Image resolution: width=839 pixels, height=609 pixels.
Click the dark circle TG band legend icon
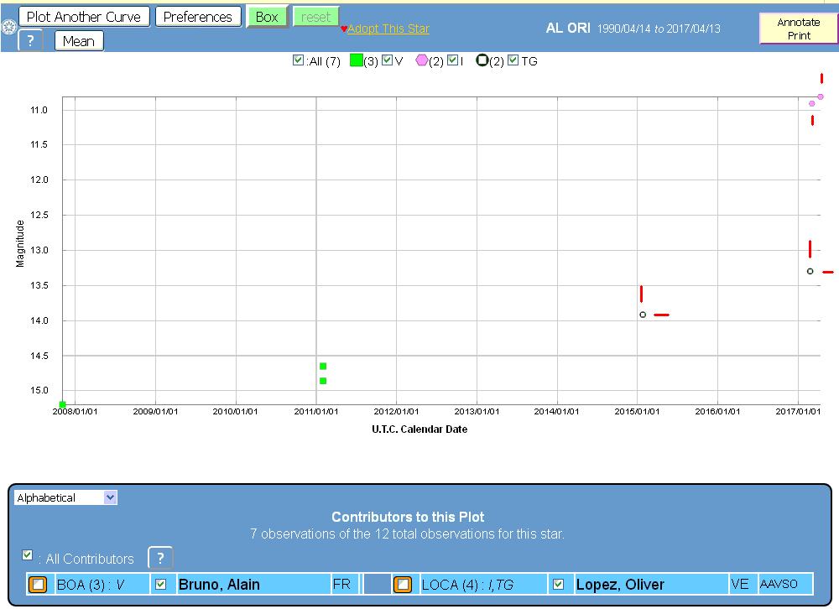pyautogui.click(x=482, y=61)
